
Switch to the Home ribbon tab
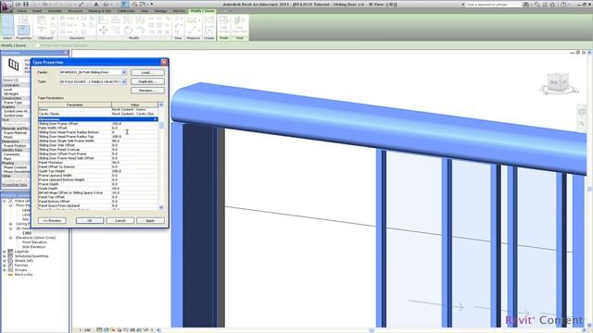point(21,11)
